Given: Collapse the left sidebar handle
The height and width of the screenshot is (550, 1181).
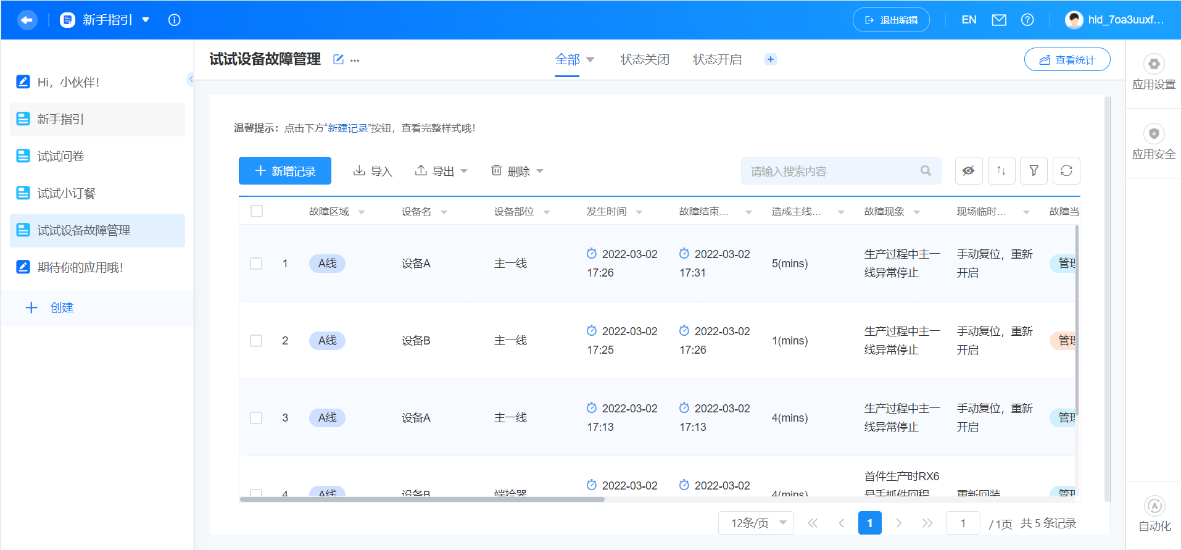Looking at the screenshot, I should pyautogui.click(x=191, y=79).
